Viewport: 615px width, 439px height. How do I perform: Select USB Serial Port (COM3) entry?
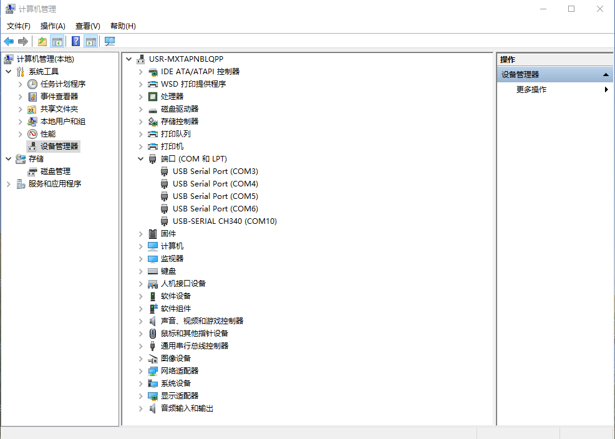[x=215, y=171]
